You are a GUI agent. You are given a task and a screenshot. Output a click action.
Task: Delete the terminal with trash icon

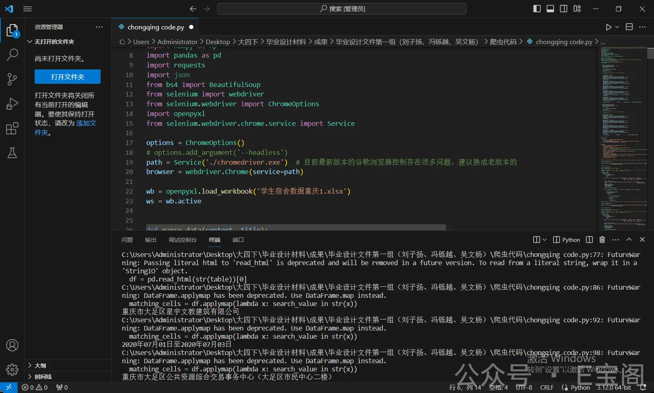602,240
